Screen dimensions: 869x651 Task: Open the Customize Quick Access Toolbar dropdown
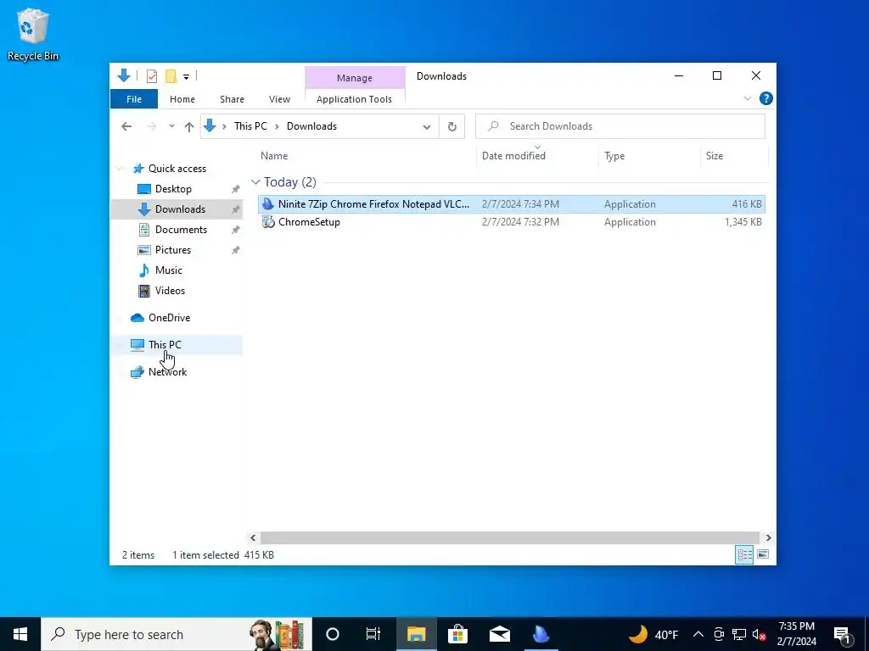pos(186,77)
